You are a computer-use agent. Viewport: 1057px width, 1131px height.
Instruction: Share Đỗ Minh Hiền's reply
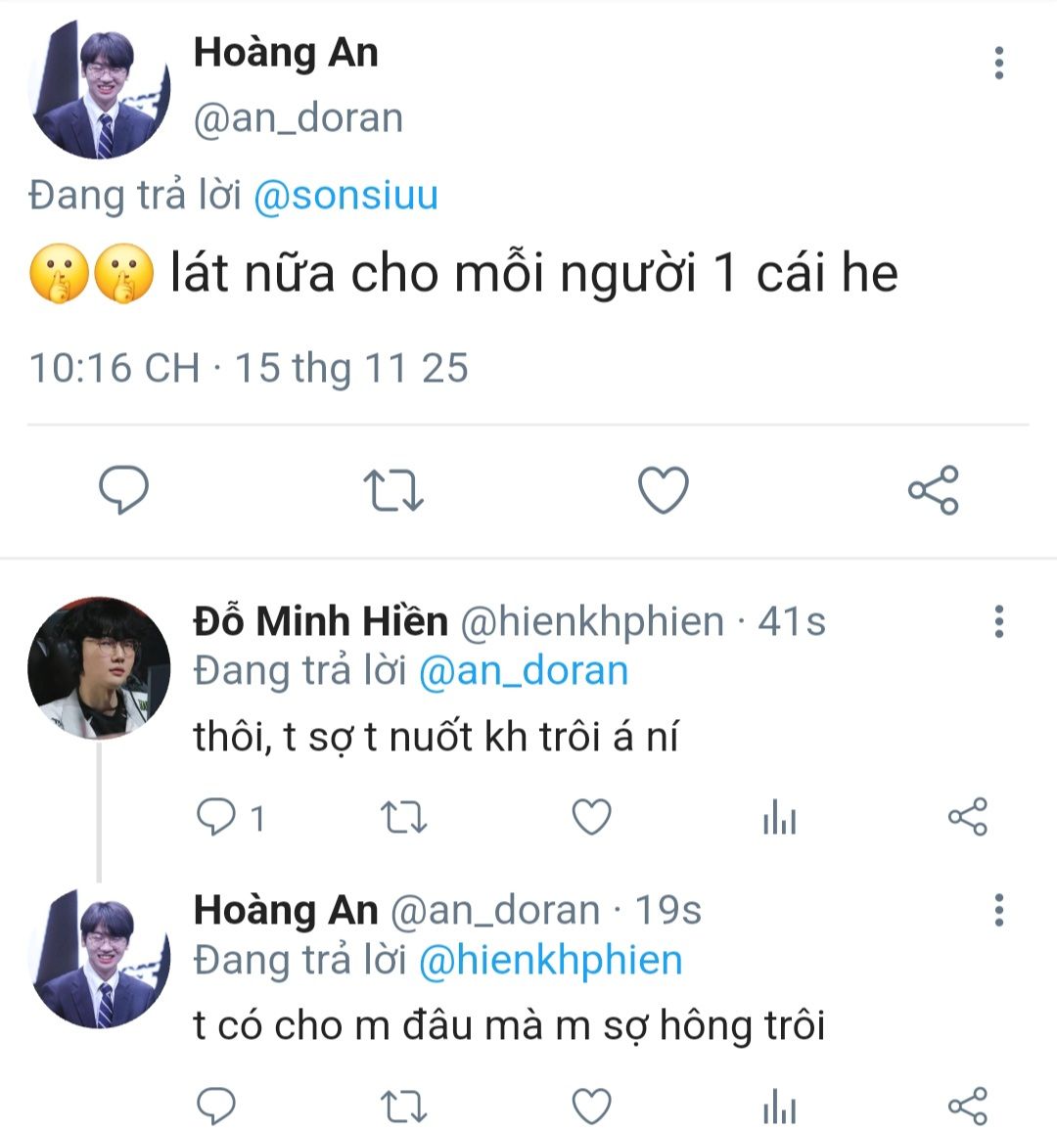968,817
